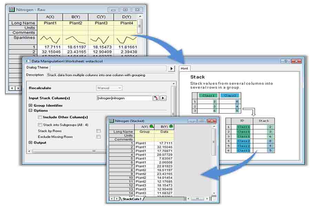
Task: Click cell 22.81923 in Stacked sheet
Action: coord(164,166)
